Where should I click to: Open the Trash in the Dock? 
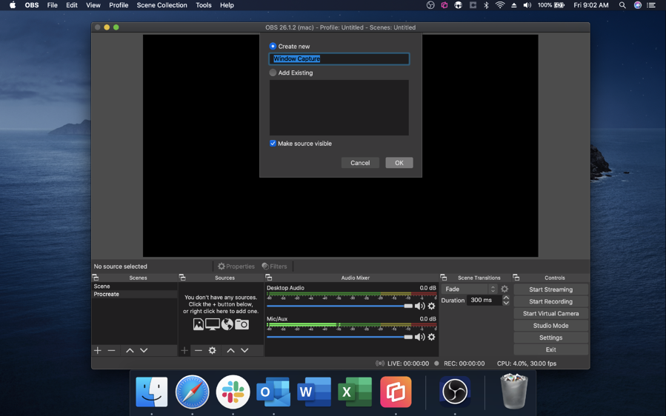click(x=514, y=391)
